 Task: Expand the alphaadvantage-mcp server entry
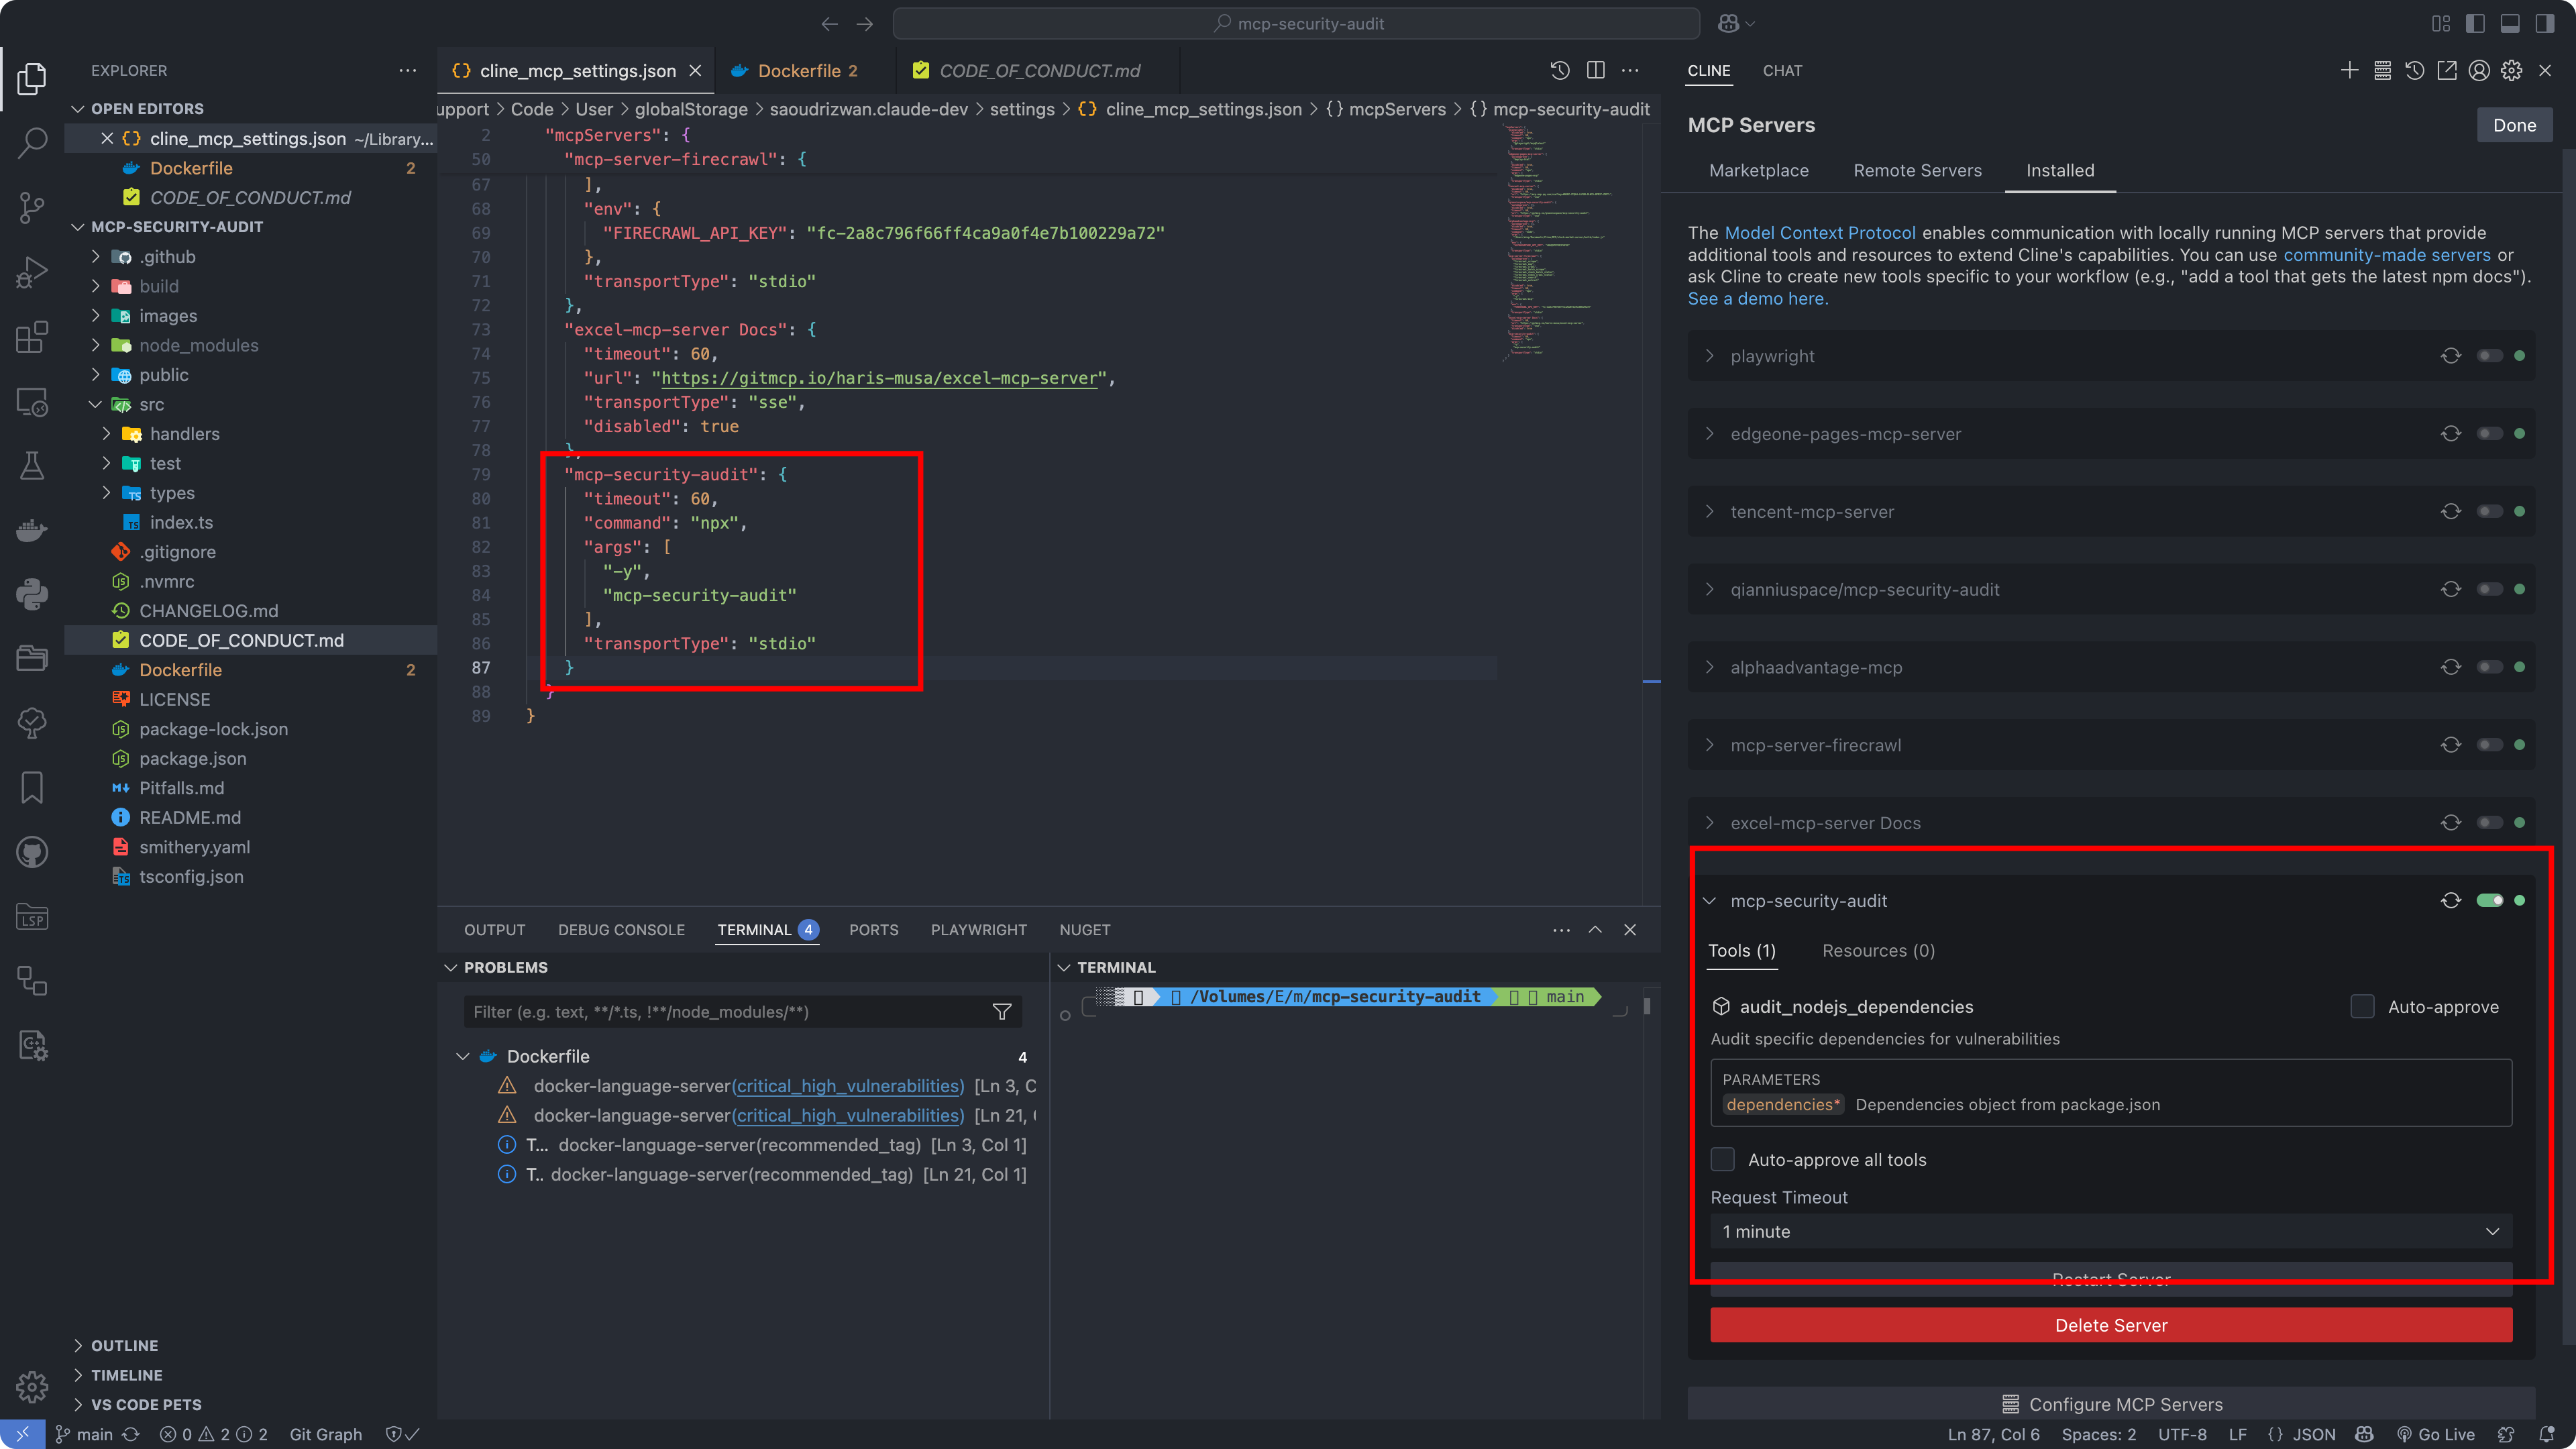pos(1816,667)
